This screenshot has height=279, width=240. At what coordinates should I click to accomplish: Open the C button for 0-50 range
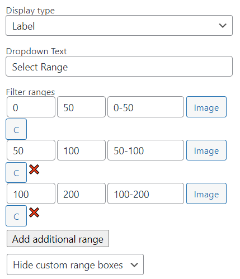16,129
